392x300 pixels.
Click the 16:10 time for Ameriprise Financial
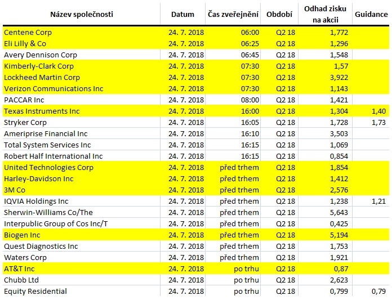(x=250, y=133)
